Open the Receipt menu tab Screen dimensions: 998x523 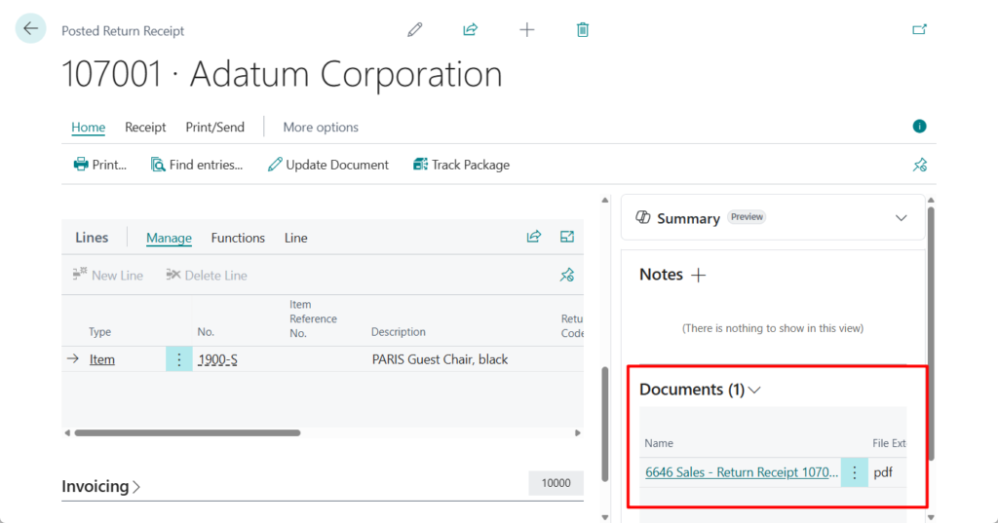coord(145,127)
